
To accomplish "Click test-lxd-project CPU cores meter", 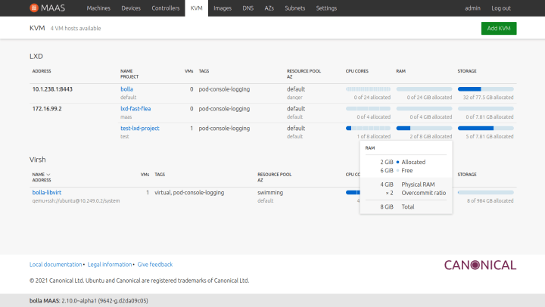I will pyautogui.click(x=368, y=128).
